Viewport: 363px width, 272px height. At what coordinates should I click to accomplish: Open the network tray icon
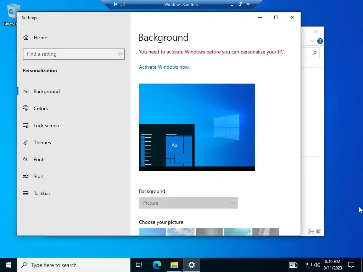click(309, 265)
